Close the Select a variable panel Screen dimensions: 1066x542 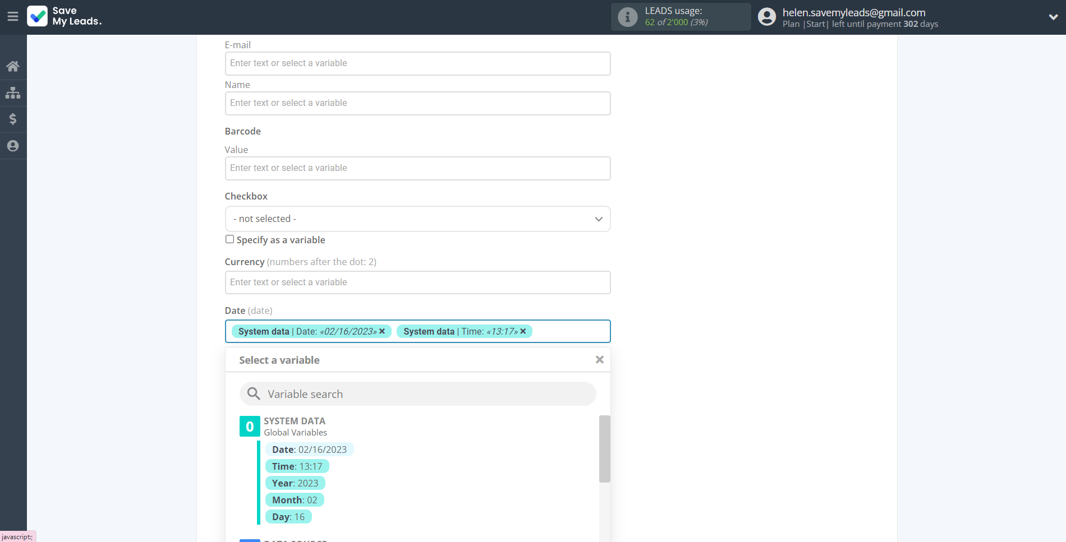[x=600, y=360]
